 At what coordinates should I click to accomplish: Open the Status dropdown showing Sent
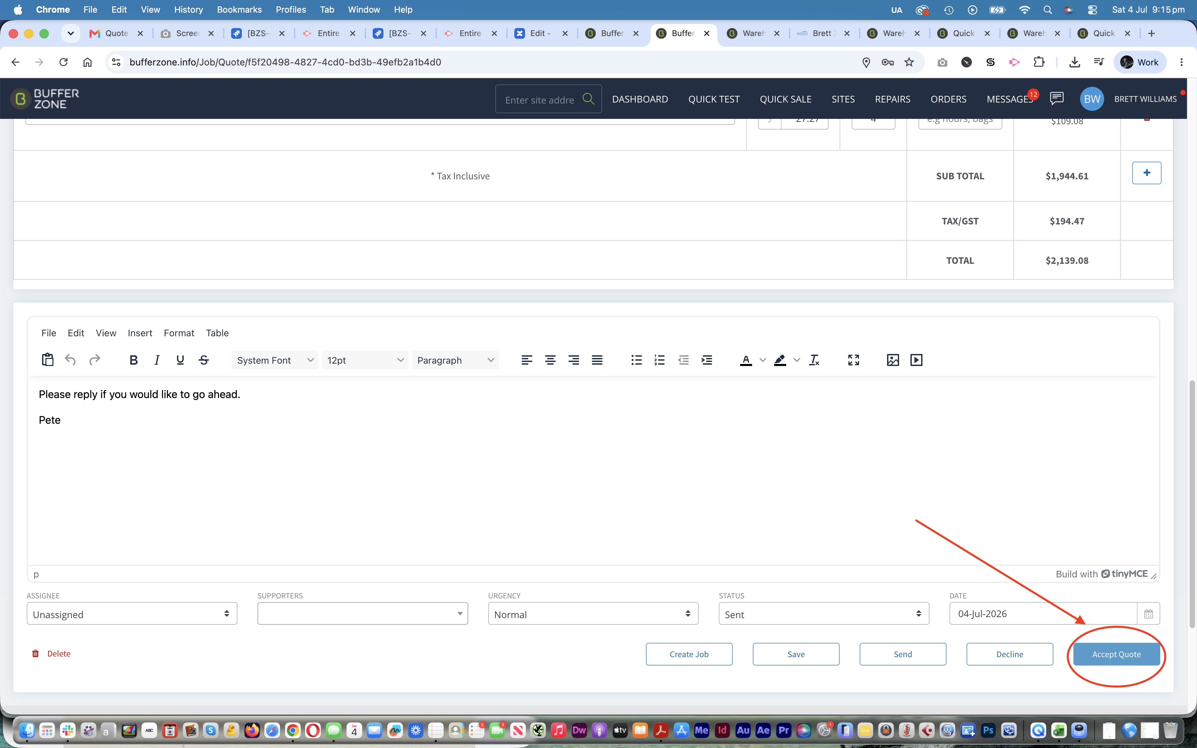pos(824,614)
